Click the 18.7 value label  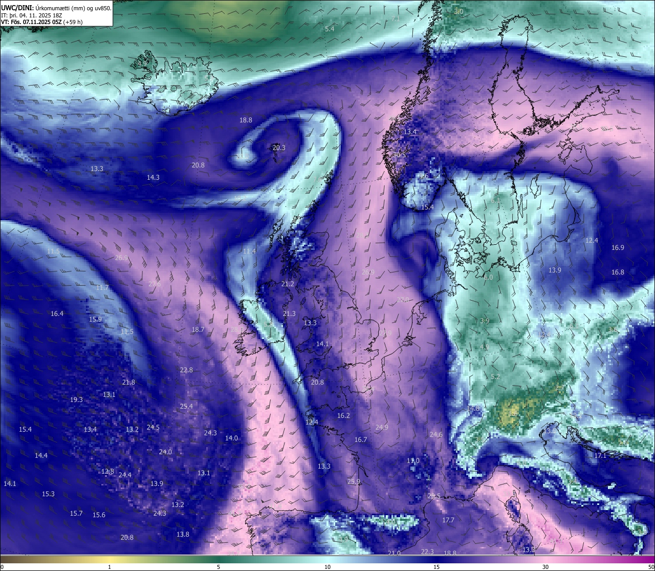[198, 329]
